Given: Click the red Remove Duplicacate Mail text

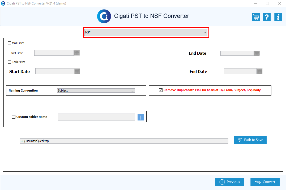Looking at the screenshot, I should (212, 90).
